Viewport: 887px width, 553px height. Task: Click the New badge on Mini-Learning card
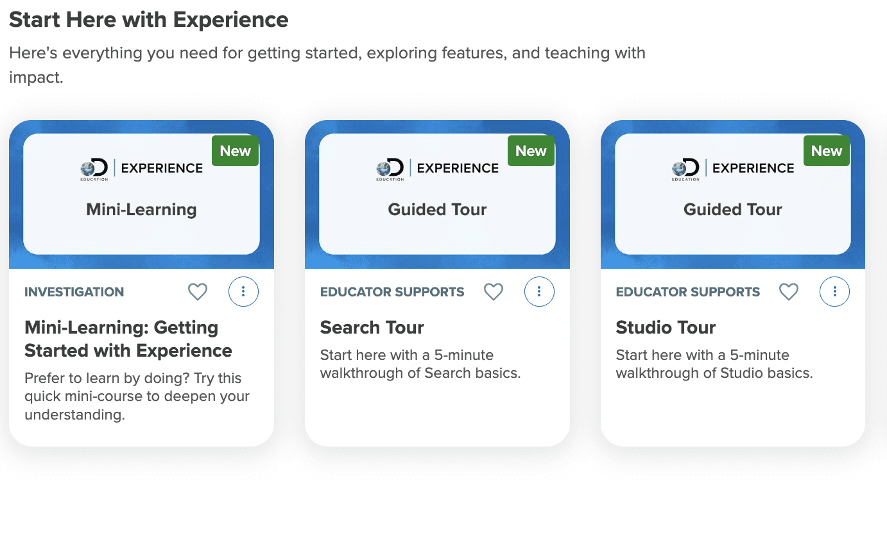[236, 151]
